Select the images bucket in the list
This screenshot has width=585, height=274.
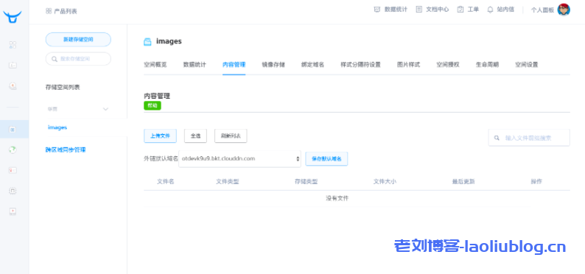click(57, 127)
